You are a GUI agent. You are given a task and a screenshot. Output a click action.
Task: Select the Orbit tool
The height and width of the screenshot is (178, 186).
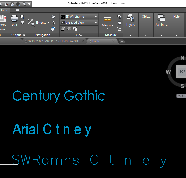(x=53, y=23)
